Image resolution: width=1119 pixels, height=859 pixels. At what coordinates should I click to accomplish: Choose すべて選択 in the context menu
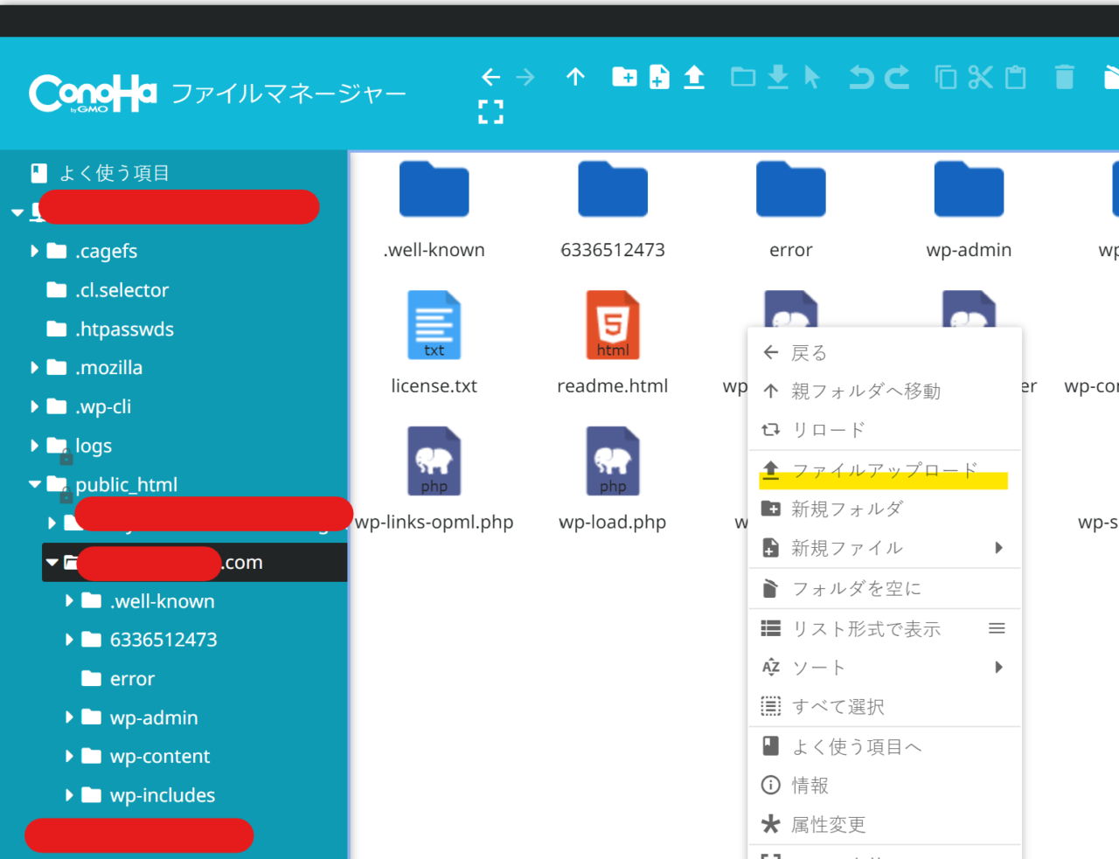(885, 707)
